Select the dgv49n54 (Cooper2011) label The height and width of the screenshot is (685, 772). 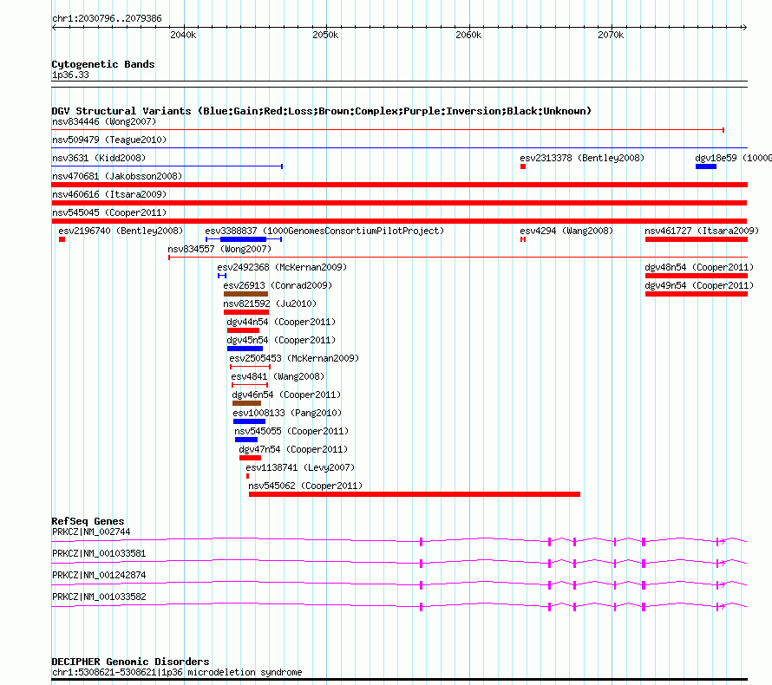point(699,285)
